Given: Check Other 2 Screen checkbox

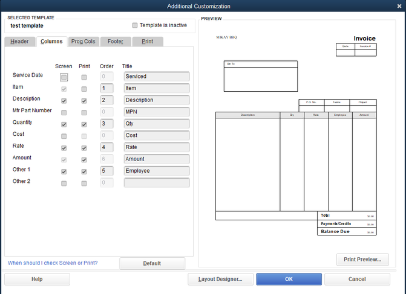Looking at the screenshot, I should point(64,184).
